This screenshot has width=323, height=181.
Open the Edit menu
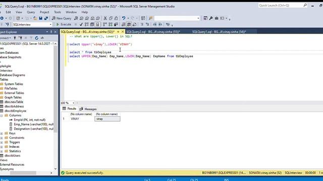click(8, 12)
